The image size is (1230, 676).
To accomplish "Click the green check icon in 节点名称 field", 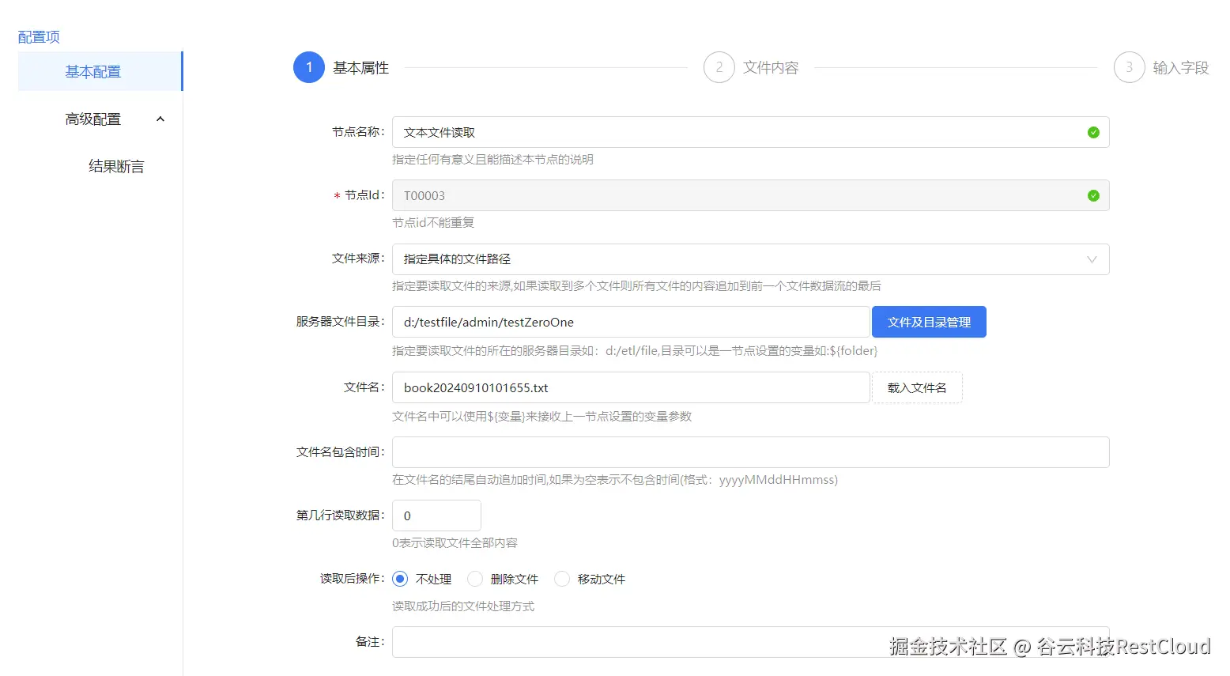I will (1093, 132).
